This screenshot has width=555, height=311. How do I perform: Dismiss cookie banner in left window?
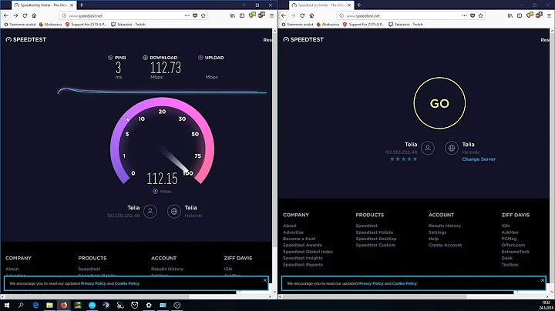[x=265, y=280]
